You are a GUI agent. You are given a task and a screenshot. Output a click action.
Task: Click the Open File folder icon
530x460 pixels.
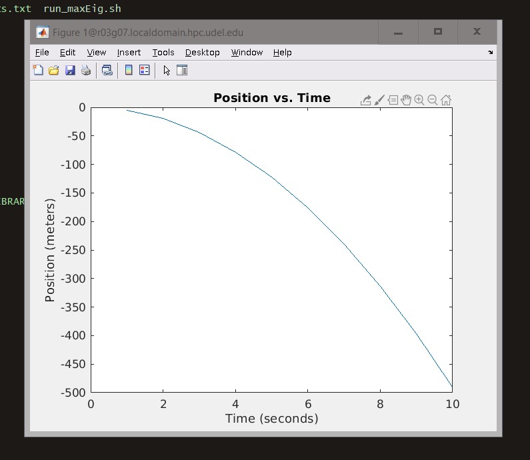pos(54,70)
